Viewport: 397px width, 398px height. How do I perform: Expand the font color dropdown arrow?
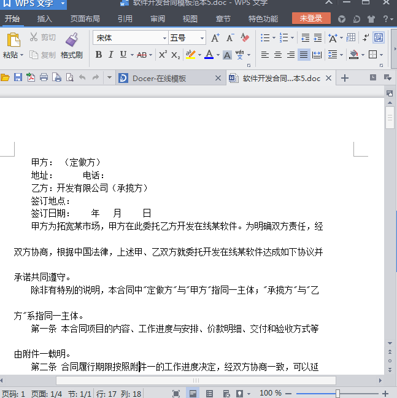pos(218,55)
